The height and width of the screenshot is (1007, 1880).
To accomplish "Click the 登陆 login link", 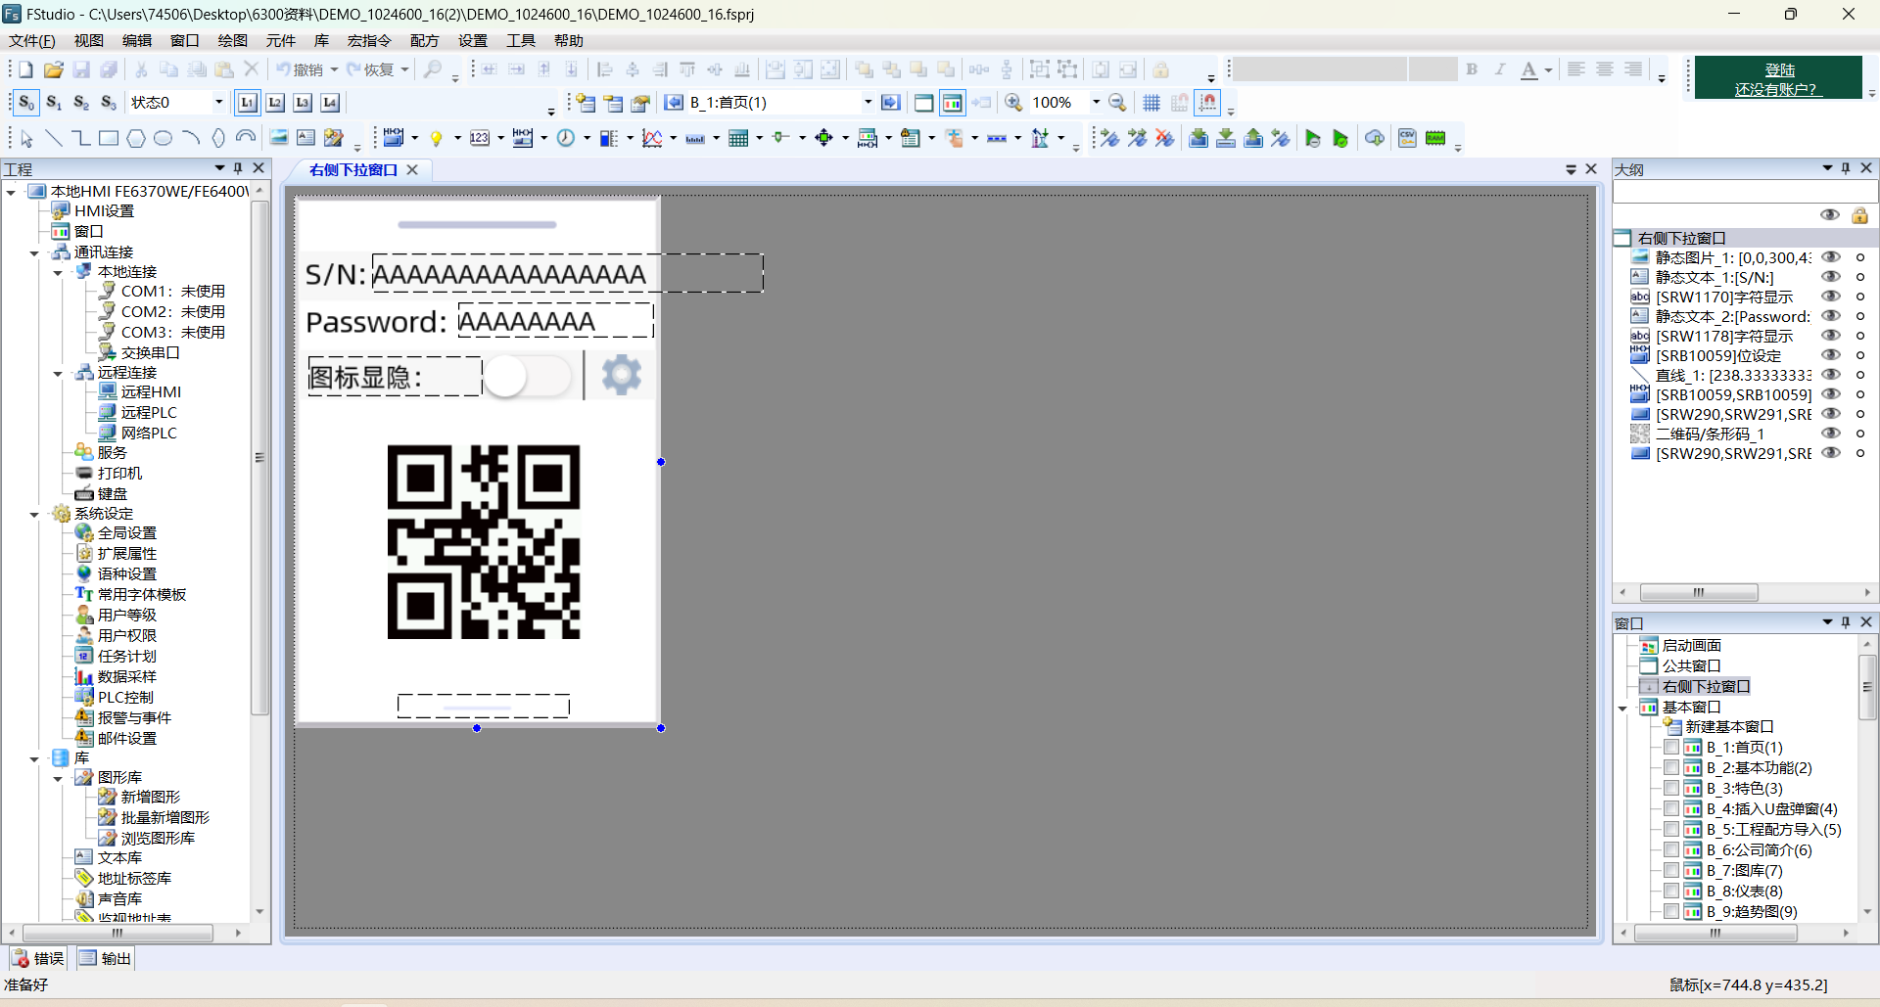I will click(1779, 69).
